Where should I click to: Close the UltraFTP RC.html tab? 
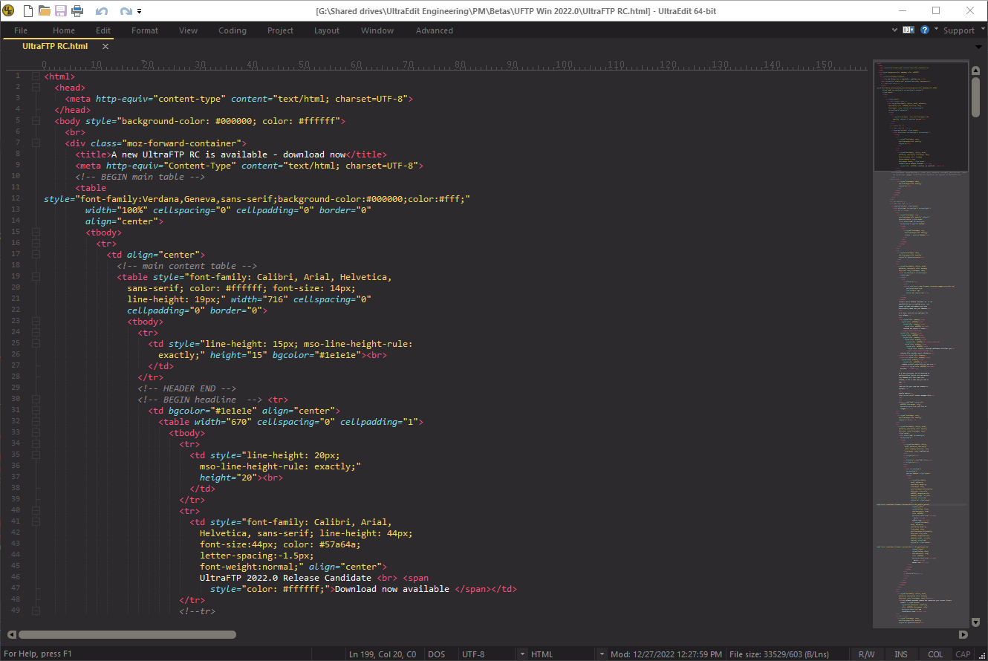point(105,46)
